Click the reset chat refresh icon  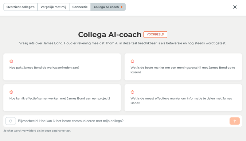pos(10,121)
